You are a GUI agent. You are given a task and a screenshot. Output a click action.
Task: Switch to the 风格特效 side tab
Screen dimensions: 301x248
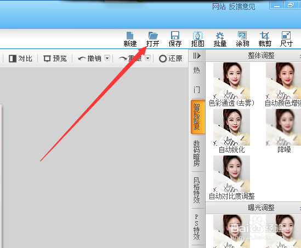point(197,190)
